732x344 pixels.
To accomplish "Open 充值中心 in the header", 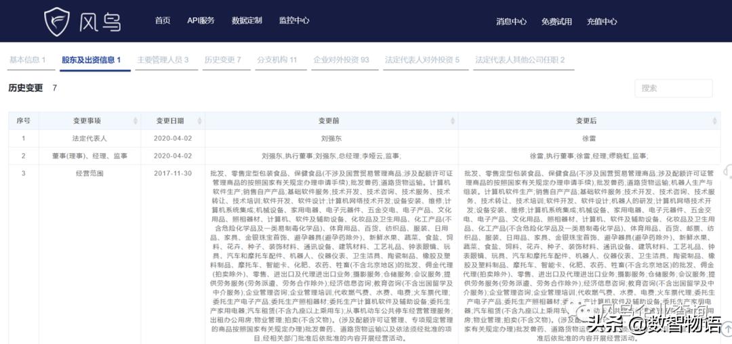I will tap(602, 22).
